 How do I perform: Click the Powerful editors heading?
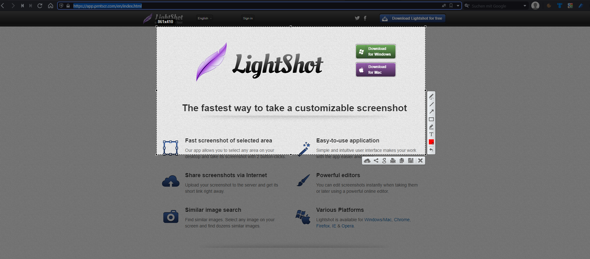[338, 175]
